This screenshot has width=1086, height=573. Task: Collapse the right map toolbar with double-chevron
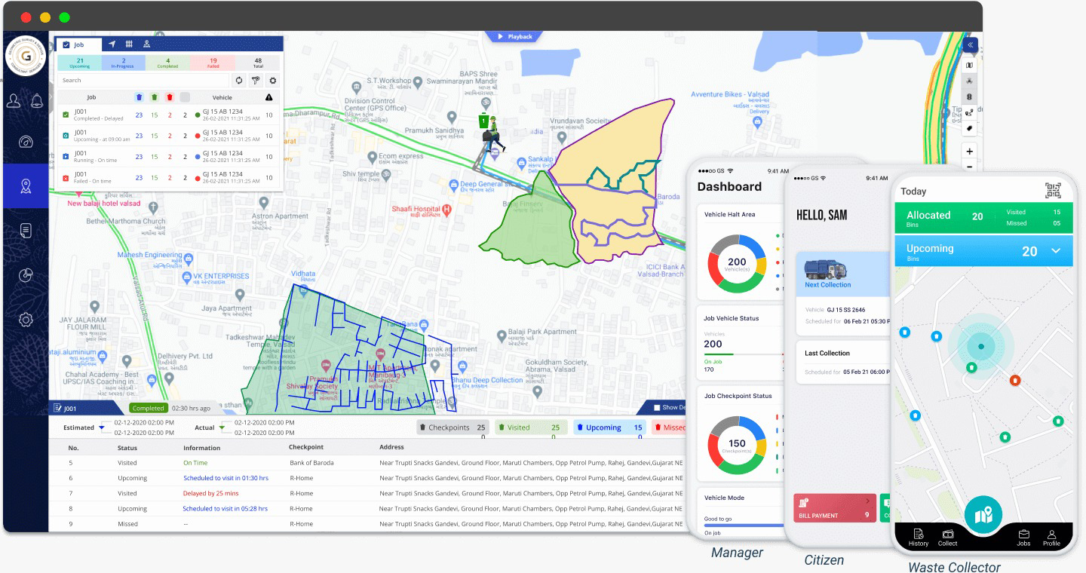coord(970,45)
